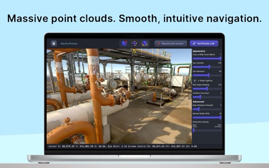Click the 3D point cloud viewport
Screen dimensions: 269x168
(119, 96)
